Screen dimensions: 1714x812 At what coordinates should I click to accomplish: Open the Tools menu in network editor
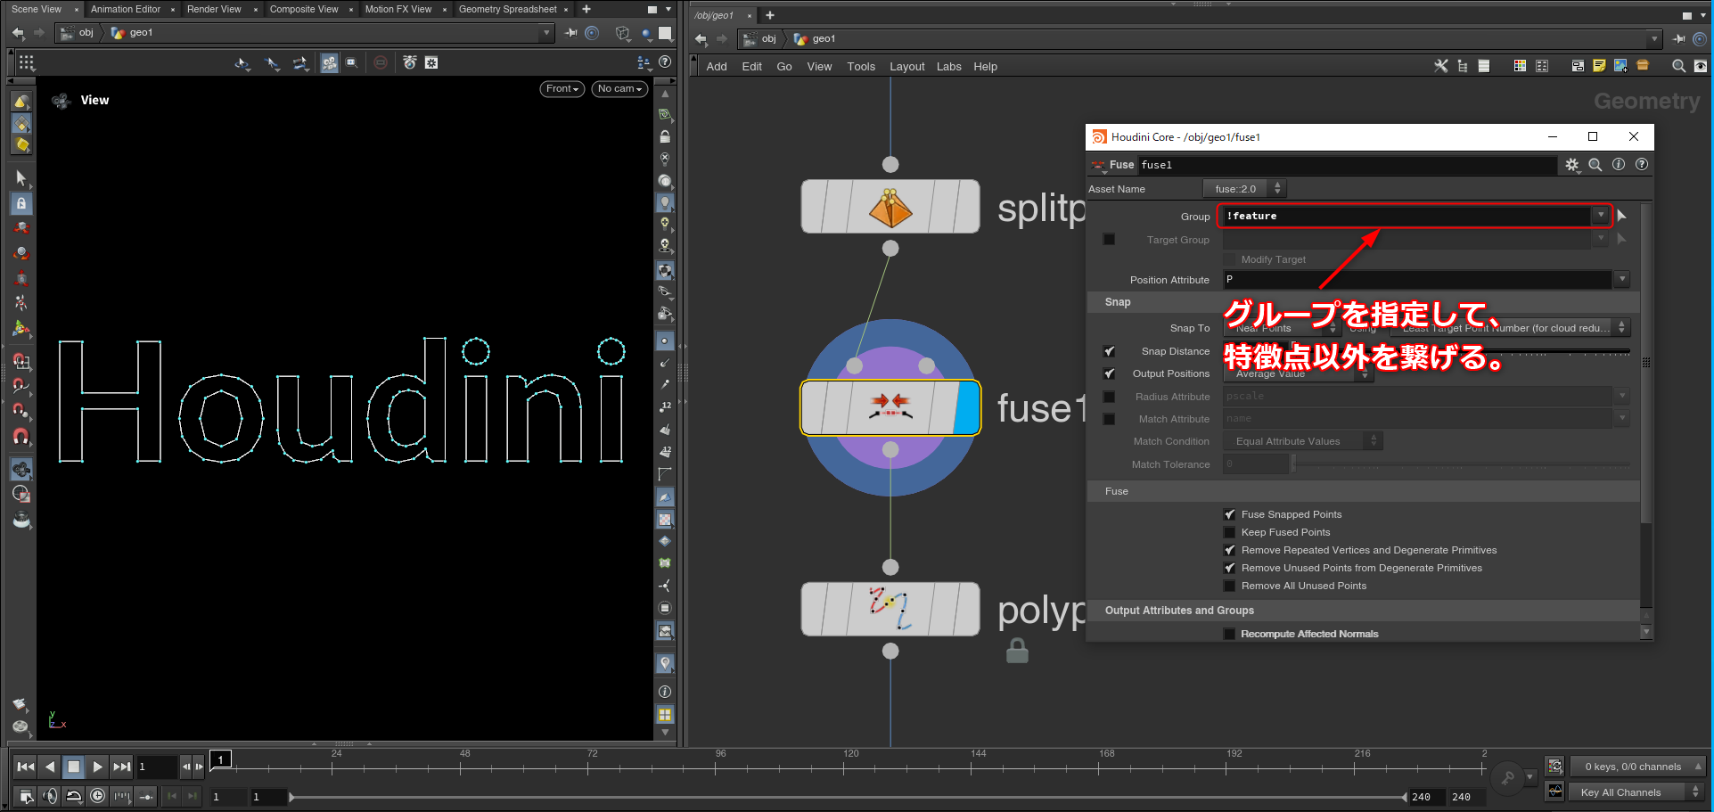[x=861, y=66]
